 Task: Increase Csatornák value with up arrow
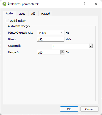pyautogui.click(x=91, y=45)
